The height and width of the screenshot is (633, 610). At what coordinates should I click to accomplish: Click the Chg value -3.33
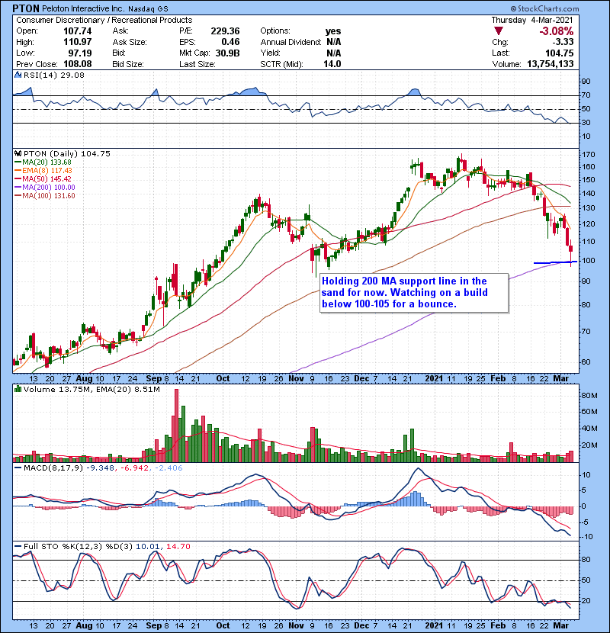tap(563, 42)
